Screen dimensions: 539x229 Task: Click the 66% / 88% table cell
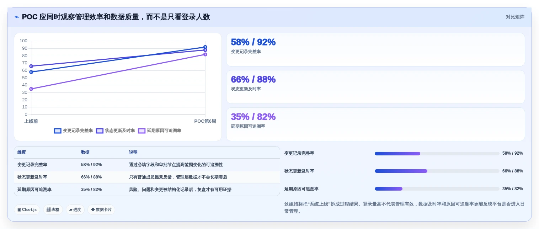coord(91,177)
